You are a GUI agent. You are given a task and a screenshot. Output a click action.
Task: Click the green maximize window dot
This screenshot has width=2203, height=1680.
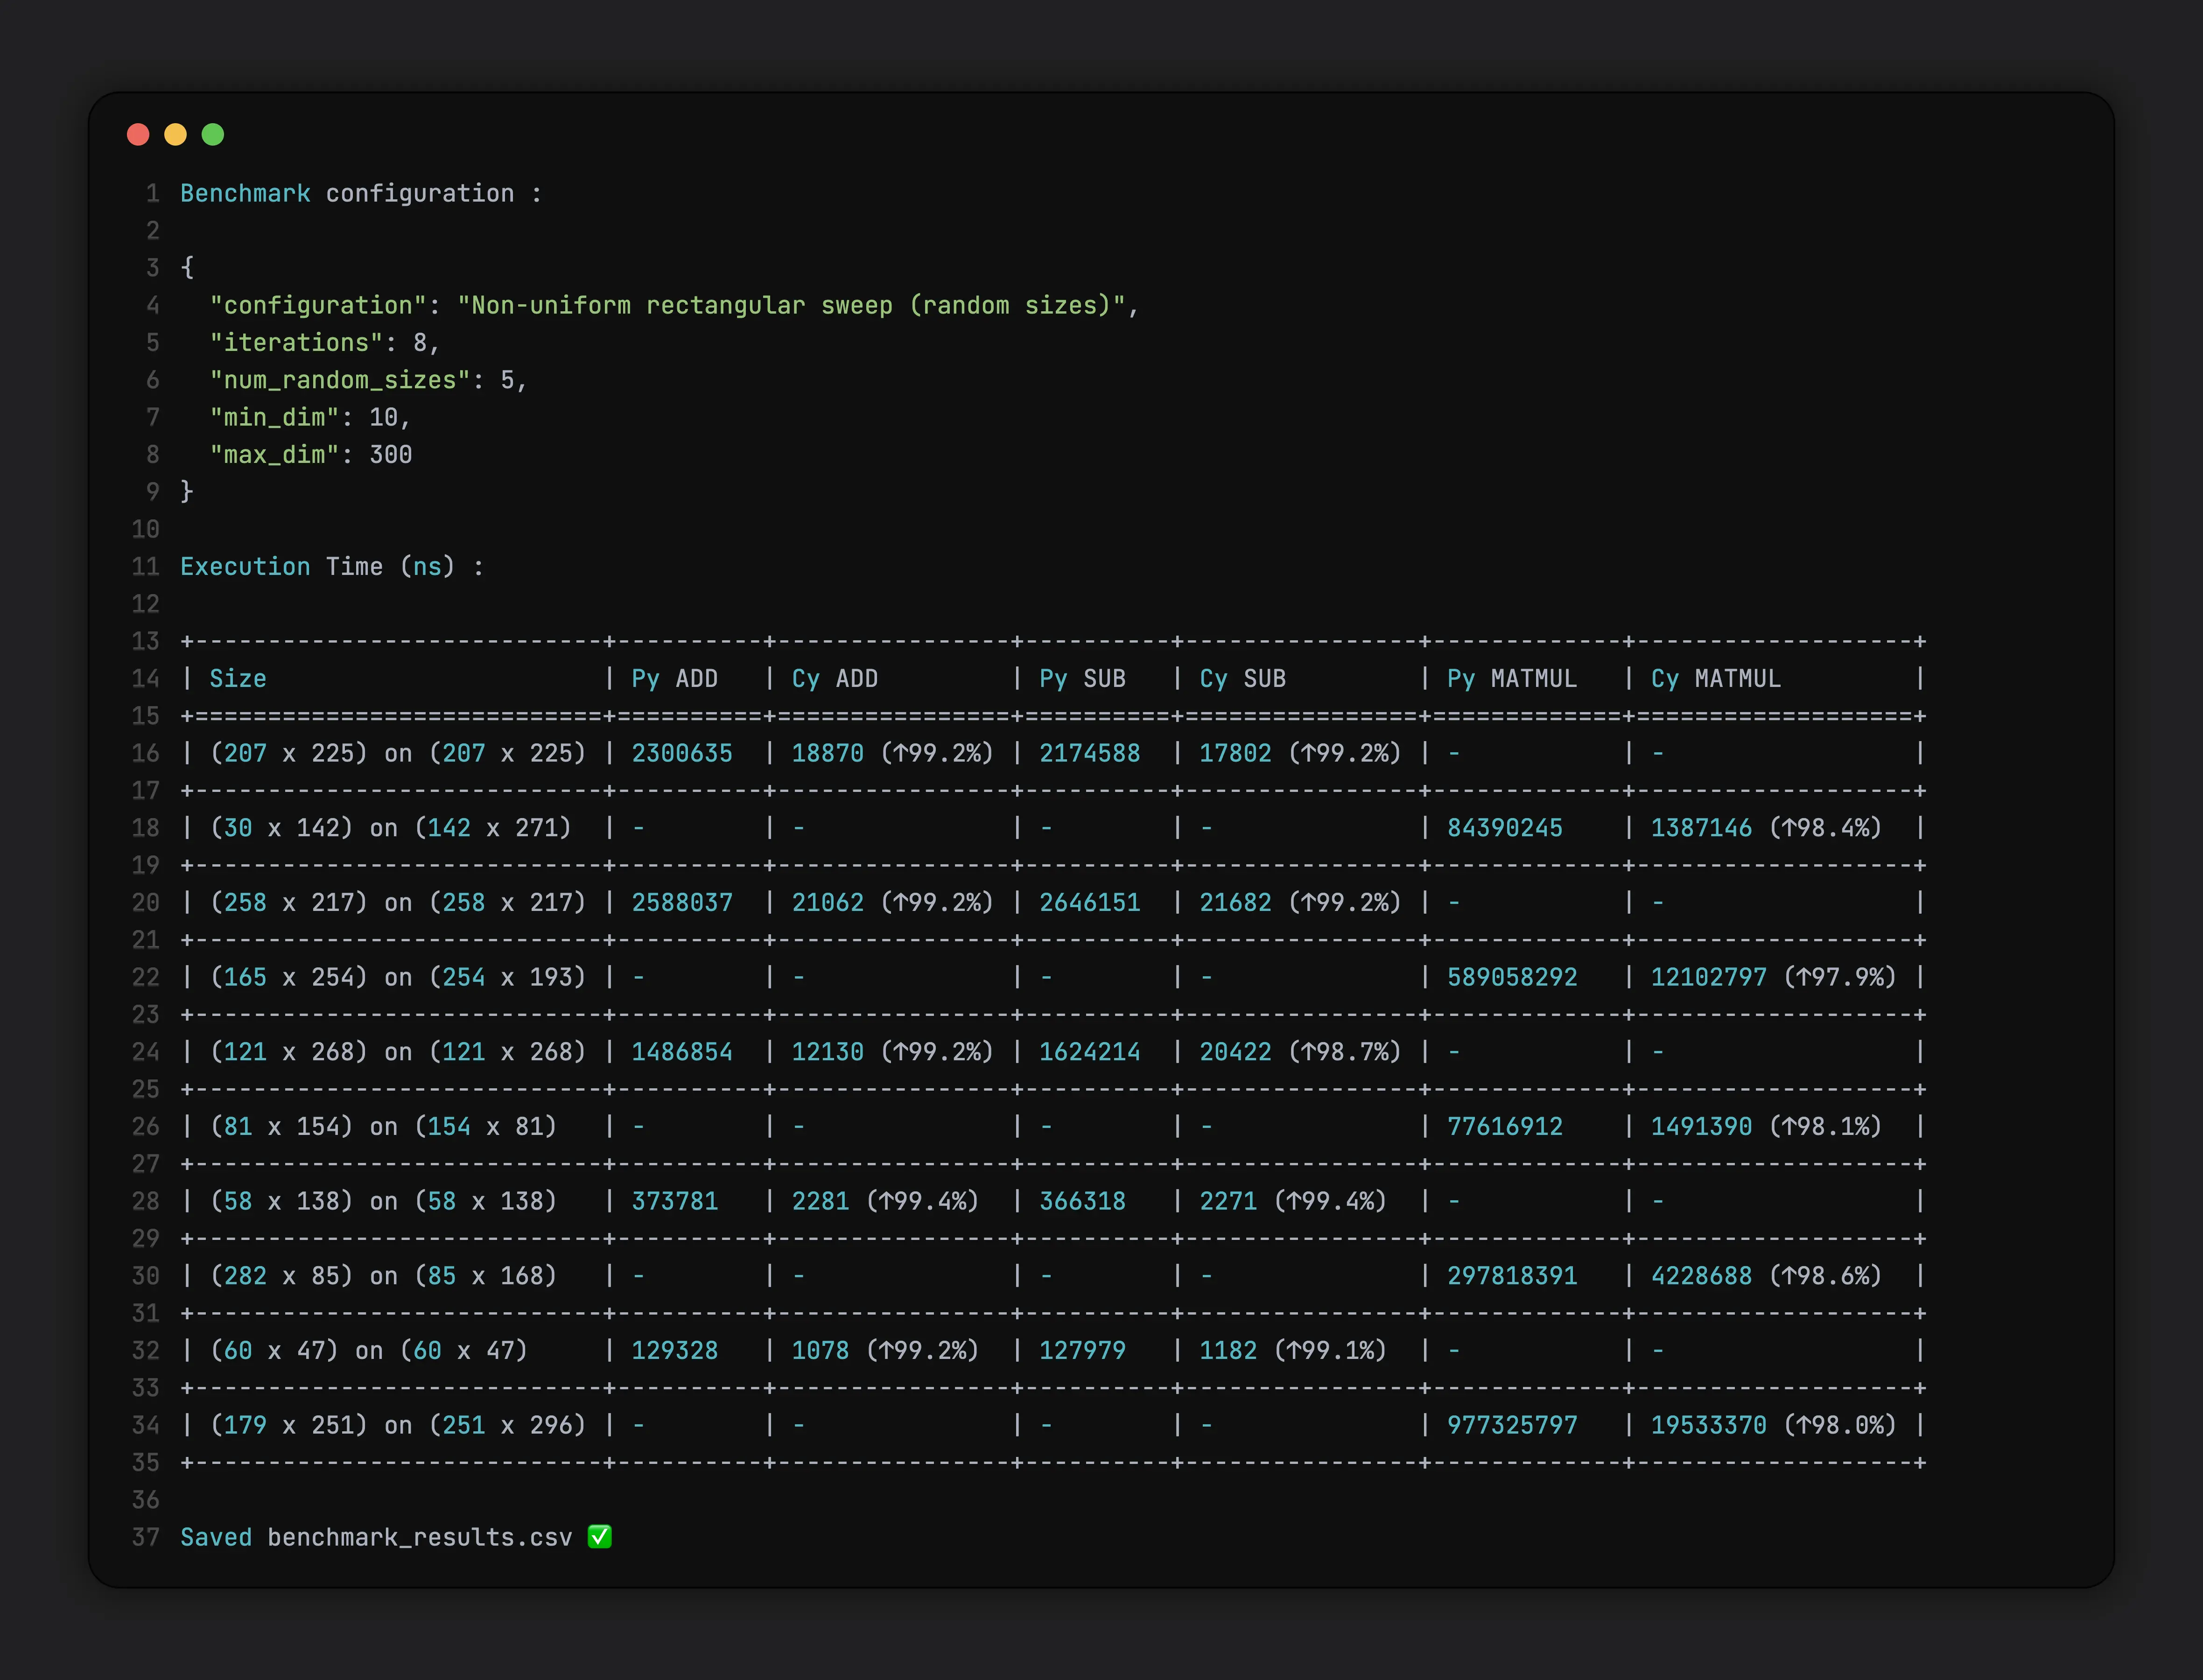[x=213, y=134]
